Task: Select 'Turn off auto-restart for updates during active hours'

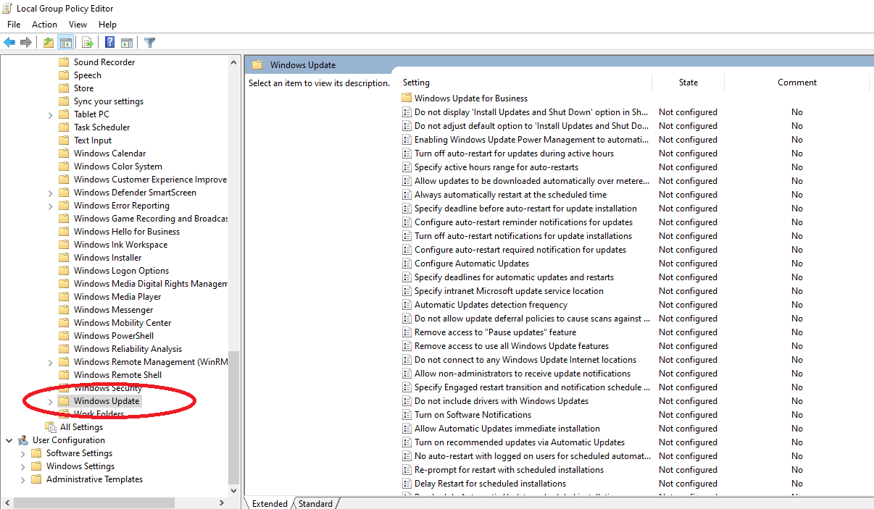Action: [x=514, y=153]
